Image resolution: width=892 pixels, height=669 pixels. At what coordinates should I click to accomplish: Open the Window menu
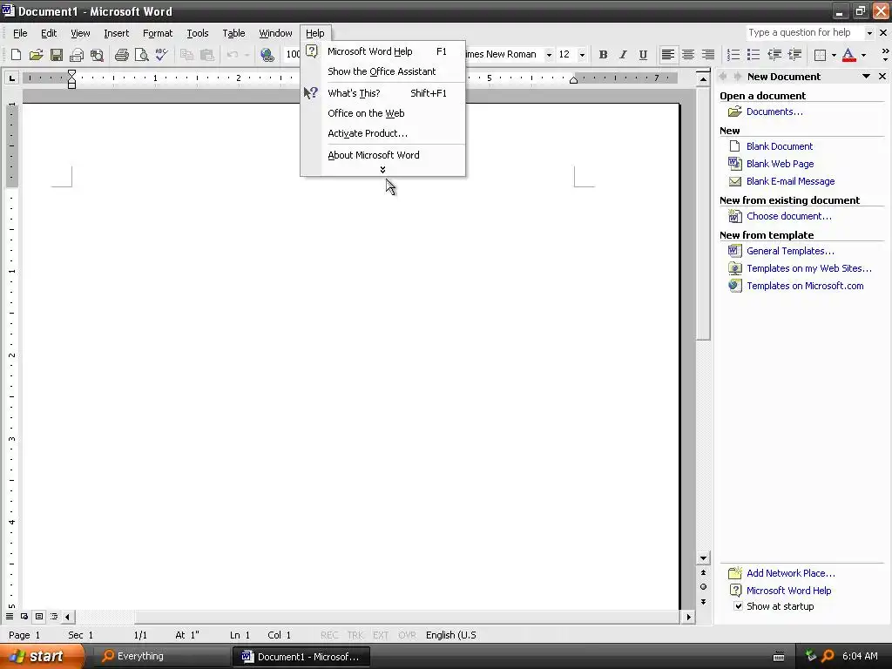point(275,33)
